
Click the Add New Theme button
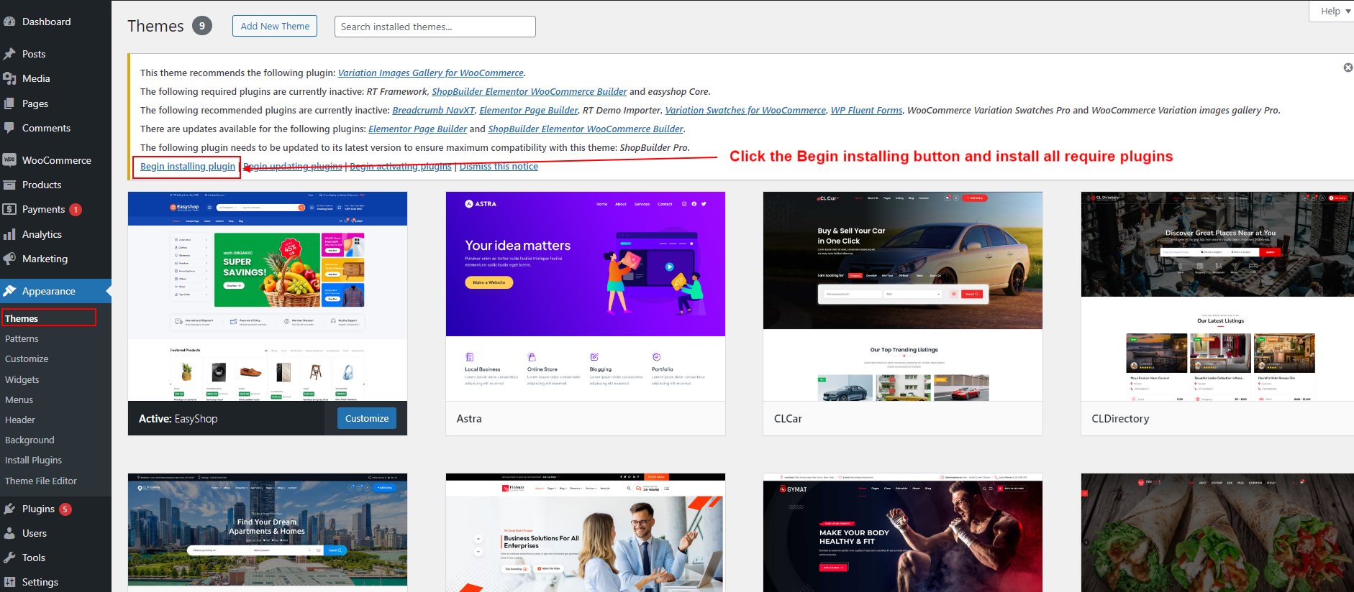point(275,26)
